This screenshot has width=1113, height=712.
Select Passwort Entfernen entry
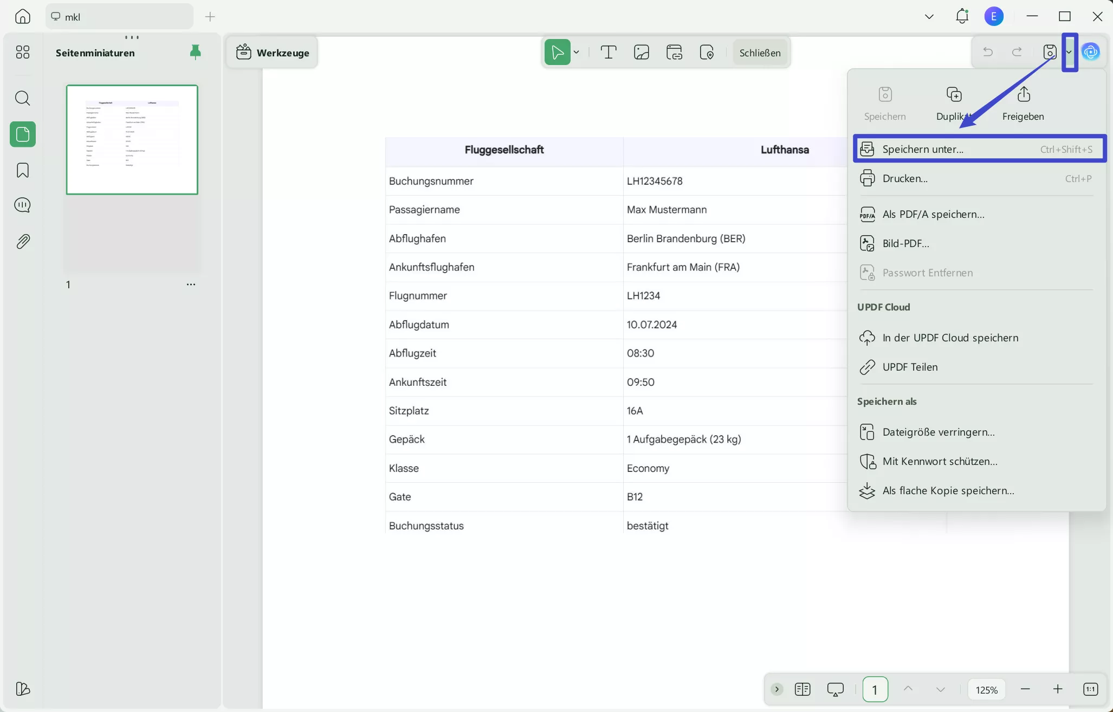click(x=976, y=273)
